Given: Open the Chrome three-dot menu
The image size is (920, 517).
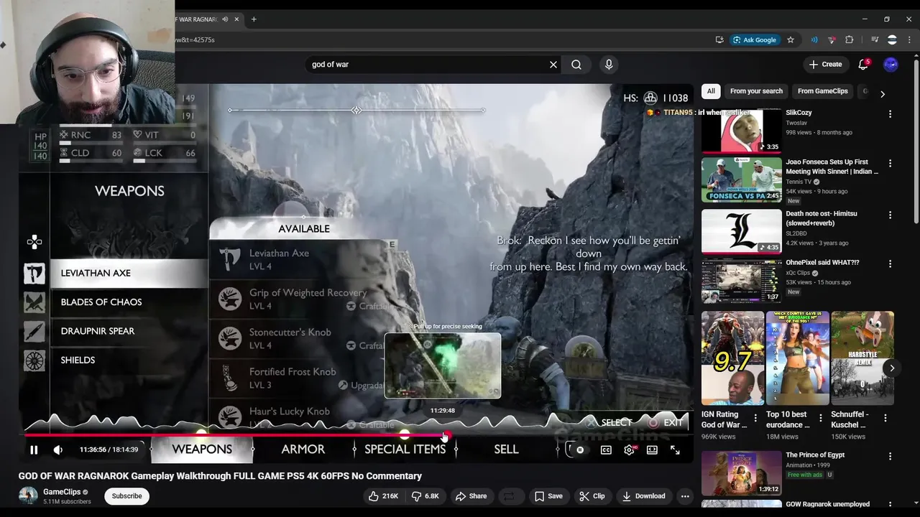Looking at the screenshot, I should click(x=909, y=40).
